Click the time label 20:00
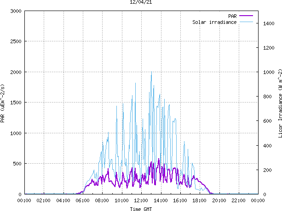 [x=219, y=200]
